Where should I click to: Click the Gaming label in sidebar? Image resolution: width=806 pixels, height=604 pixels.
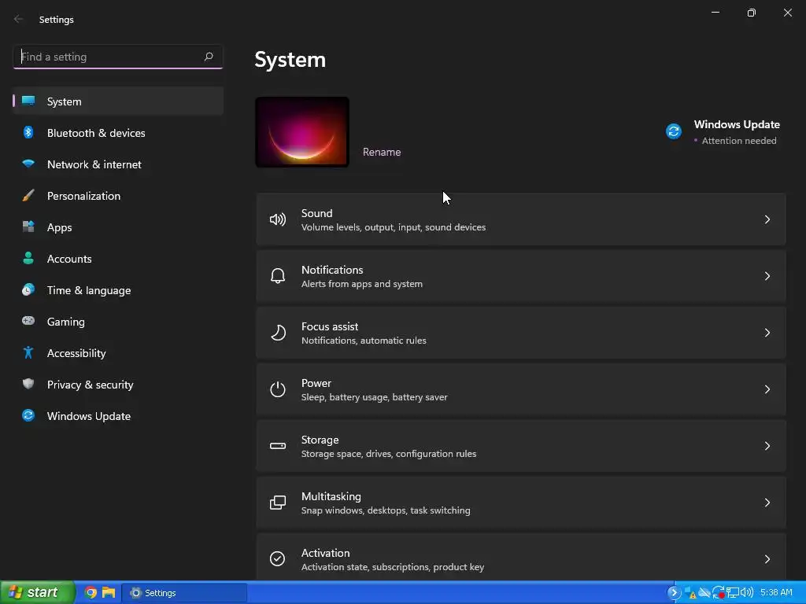(66, 322)
